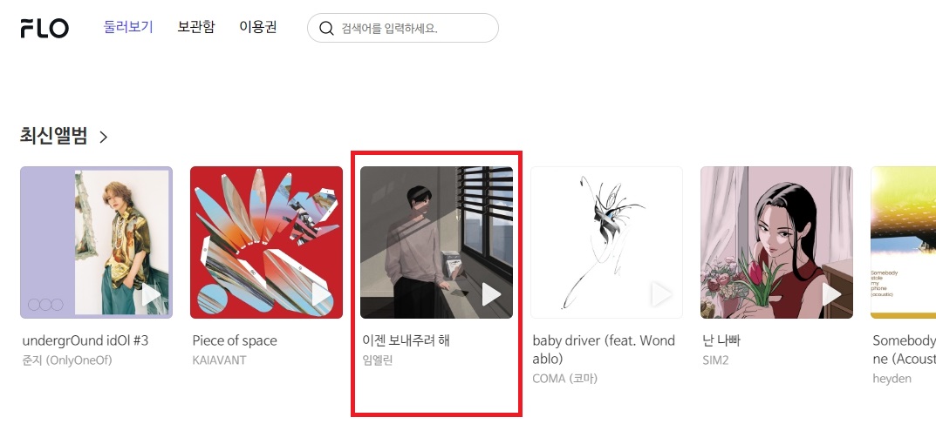The height and width of the screenshot is (424, 936).
Task: Play the baby driver album
Action: coord(662,295)
